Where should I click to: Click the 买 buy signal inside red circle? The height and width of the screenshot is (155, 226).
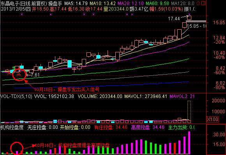19,74
